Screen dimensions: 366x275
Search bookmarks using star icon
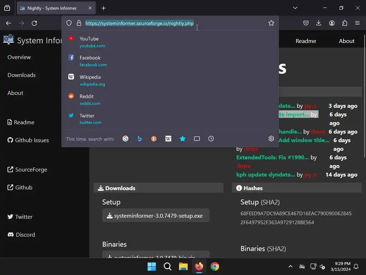[183, 139]
